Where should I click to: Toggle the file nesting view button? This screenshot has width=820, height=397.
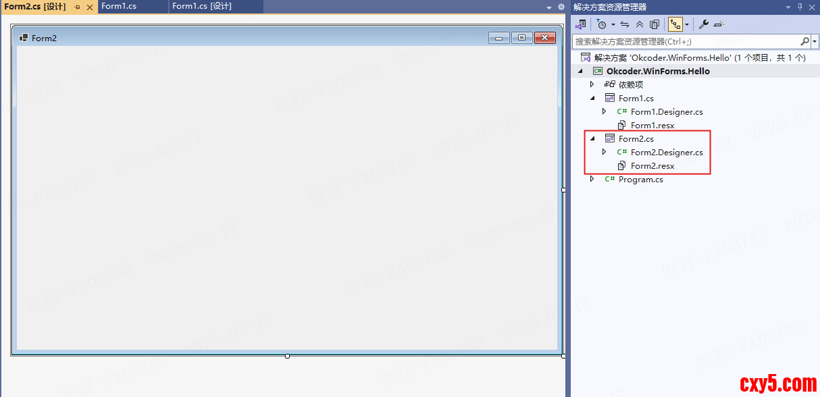point(675,24)
